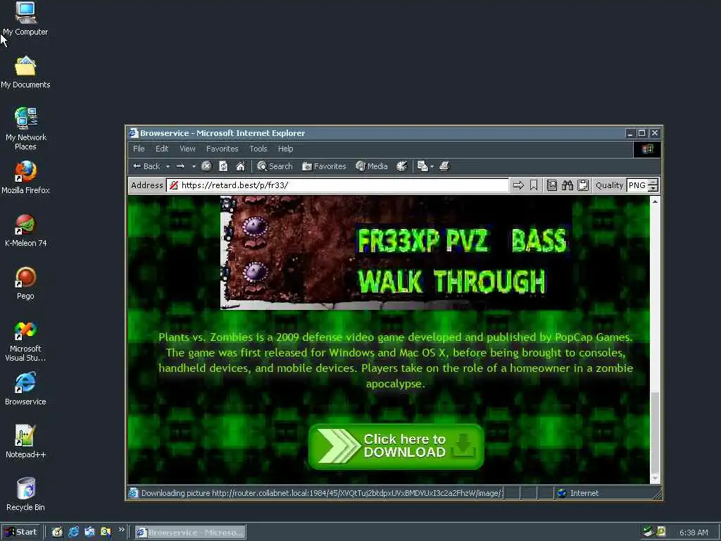
Task: Select the K-Meleon 74 desktop shortcut
Action: tap(25, 230)
